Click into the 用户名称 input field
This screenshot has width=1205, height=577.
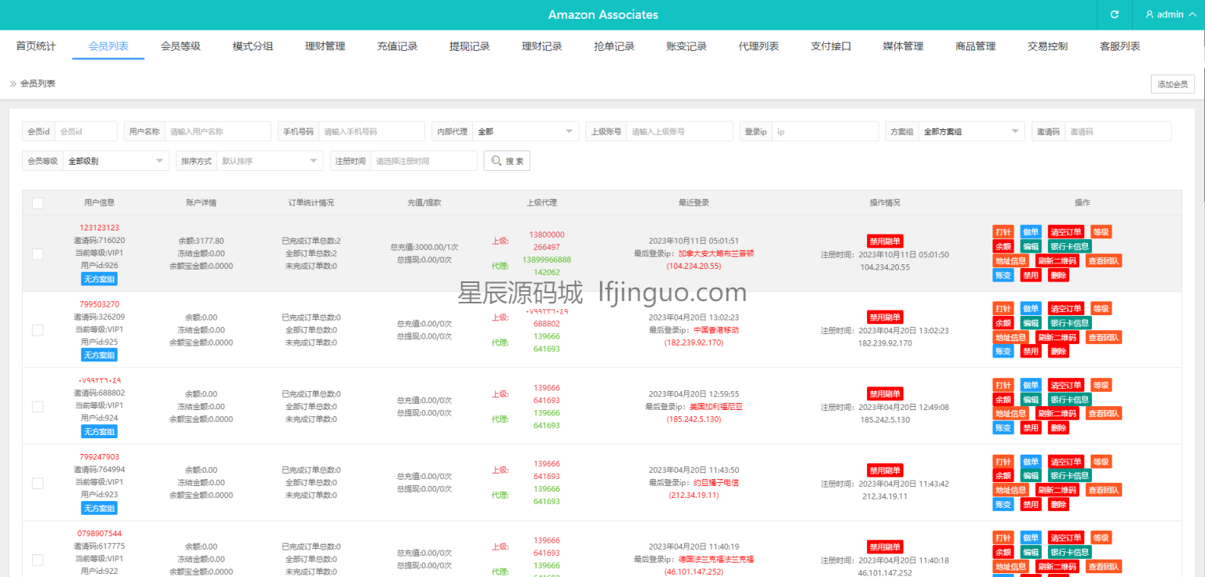pyautogui.click(x=217, y=132)
